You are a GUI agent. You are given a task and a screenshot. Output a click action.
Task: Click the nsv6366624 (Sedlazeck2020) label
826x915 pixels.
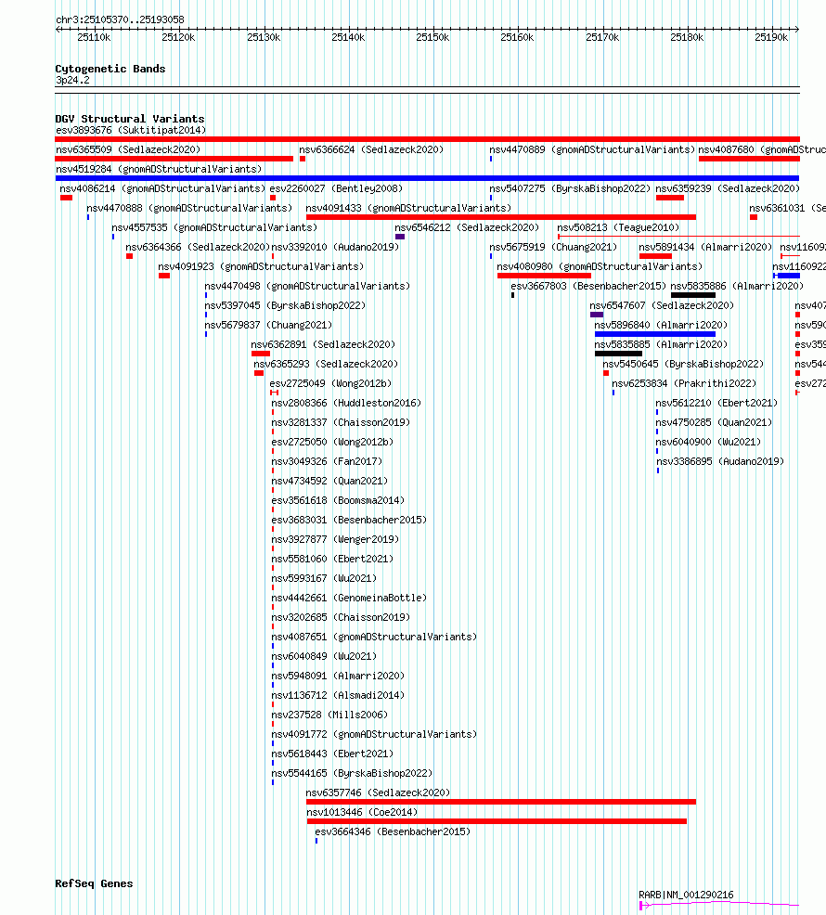pos(371,149)
